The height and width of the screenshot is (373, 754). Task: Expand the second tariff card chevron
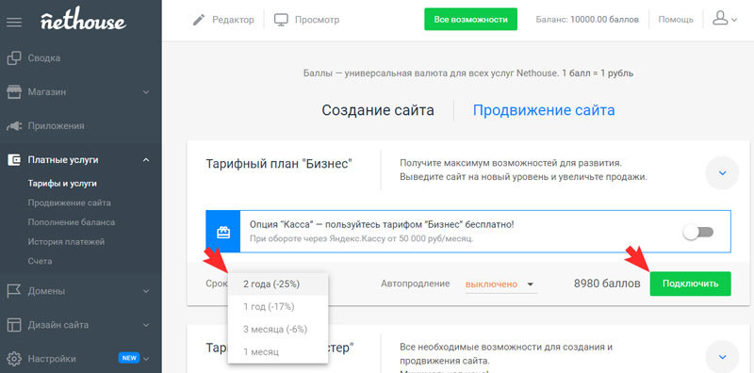coord(722,357)
